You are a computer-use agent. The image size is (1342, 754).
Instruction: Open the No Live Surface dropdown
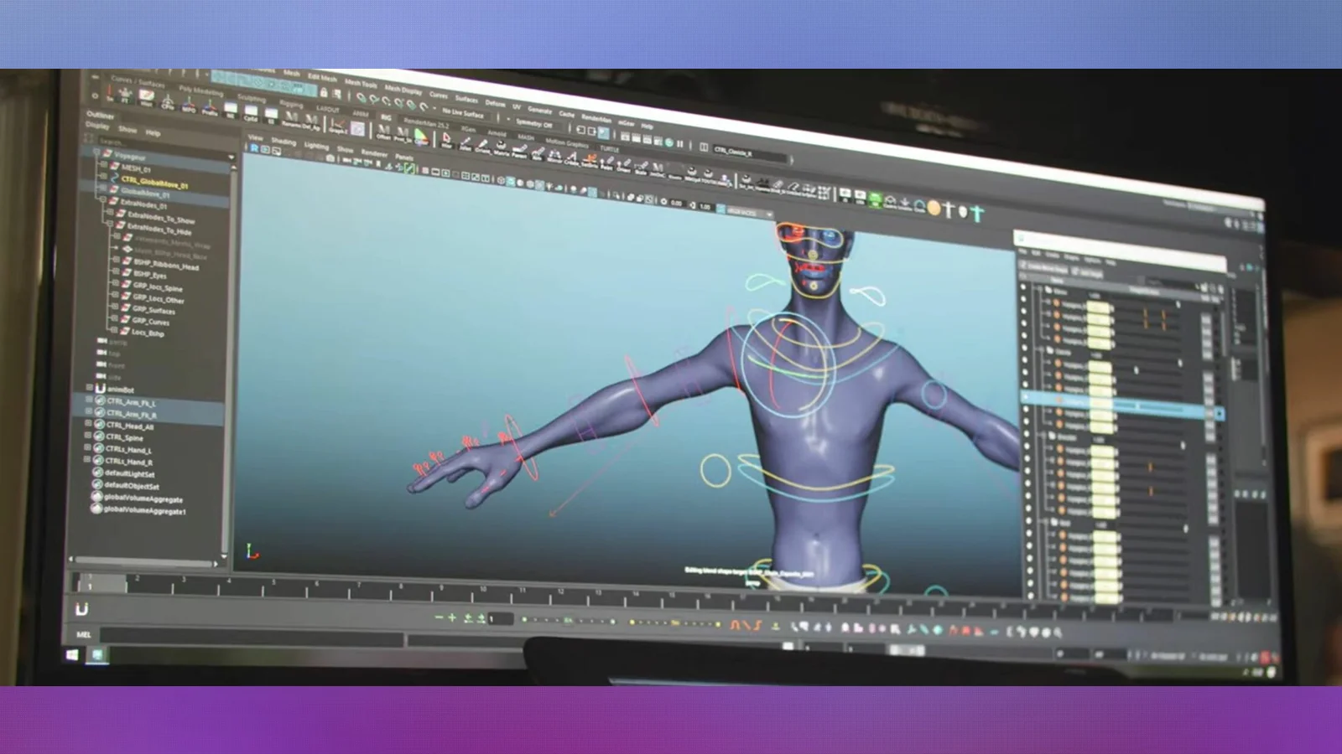tap(463, 113)
